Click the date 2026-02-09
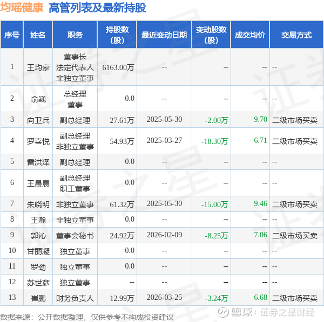 click(164, 235)
